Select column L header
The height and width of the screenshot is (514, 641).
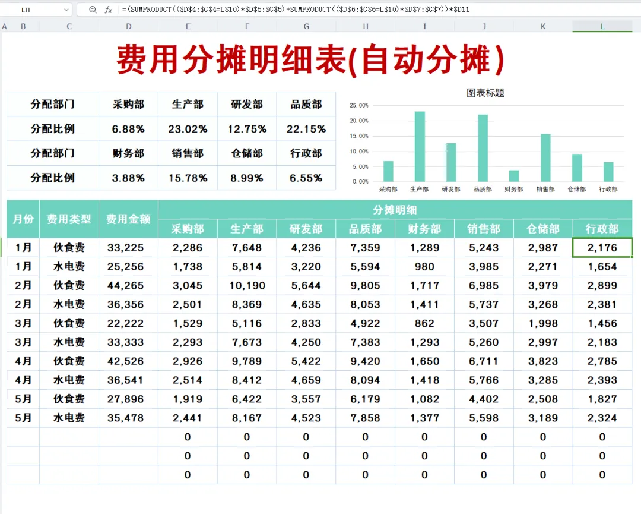(x=602, y=26)
